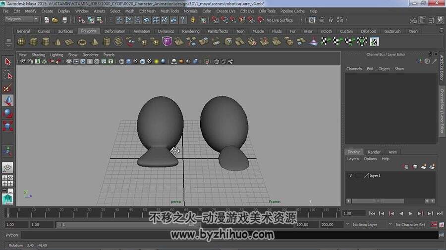Open the No Anim Layer dropdown

point(367,225)
